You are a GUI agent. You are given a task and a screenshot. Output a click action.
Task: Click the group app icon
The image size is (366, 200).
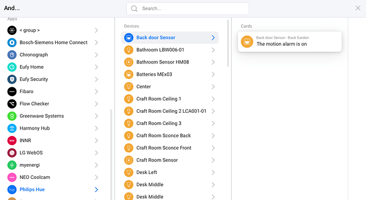coord(12,30)
